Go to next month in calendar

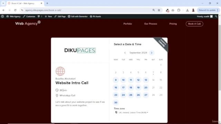click(152, 53)
